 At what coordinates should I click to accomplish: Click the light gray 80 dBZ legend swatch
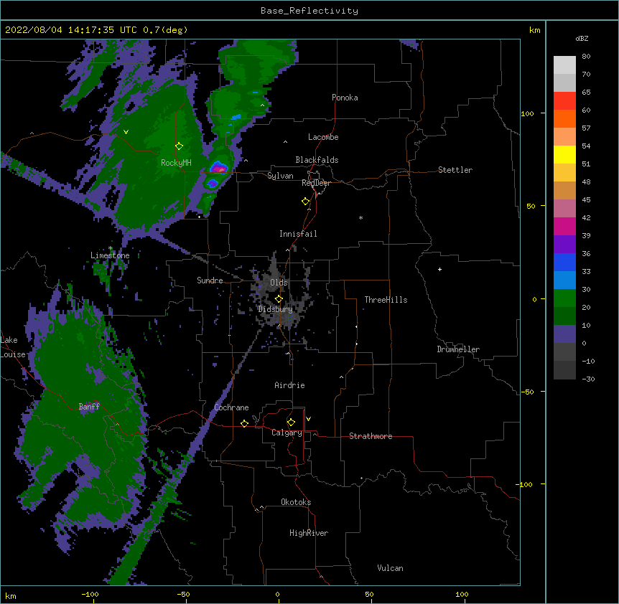(x=564, y=65)
